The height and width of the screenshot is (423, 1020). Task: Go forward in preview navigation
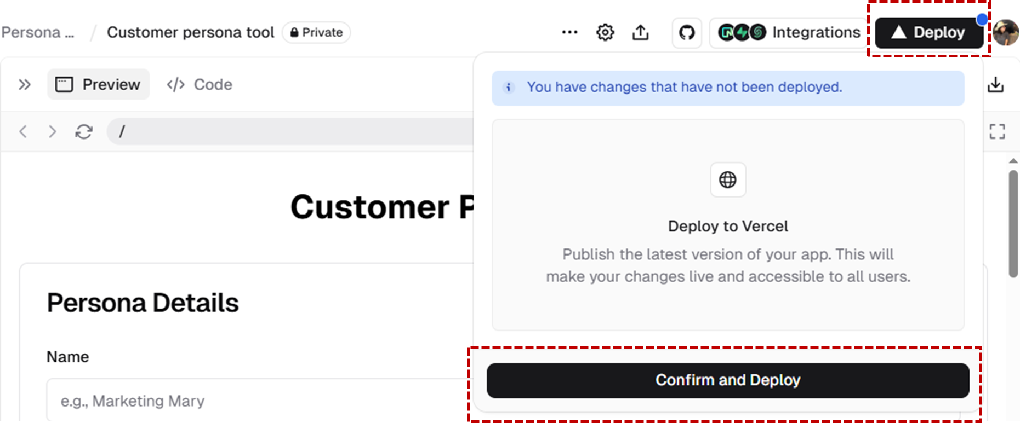[52, 132]
